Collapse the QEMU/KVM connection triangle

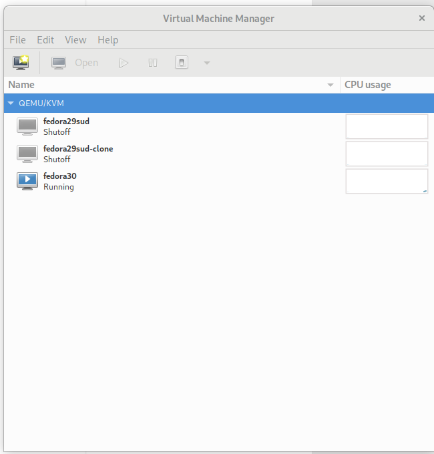[11, 103]
